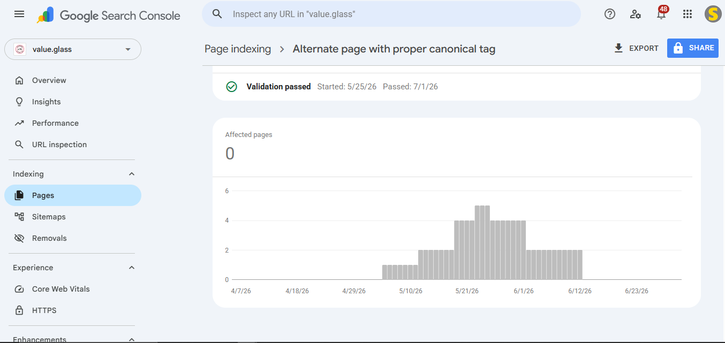Click the Export button

click(x=636, y=48)
